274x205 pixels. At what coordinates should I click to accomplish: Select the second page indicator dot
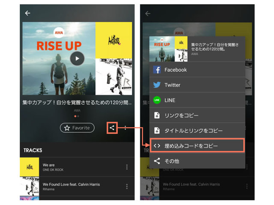click(78, 116)
